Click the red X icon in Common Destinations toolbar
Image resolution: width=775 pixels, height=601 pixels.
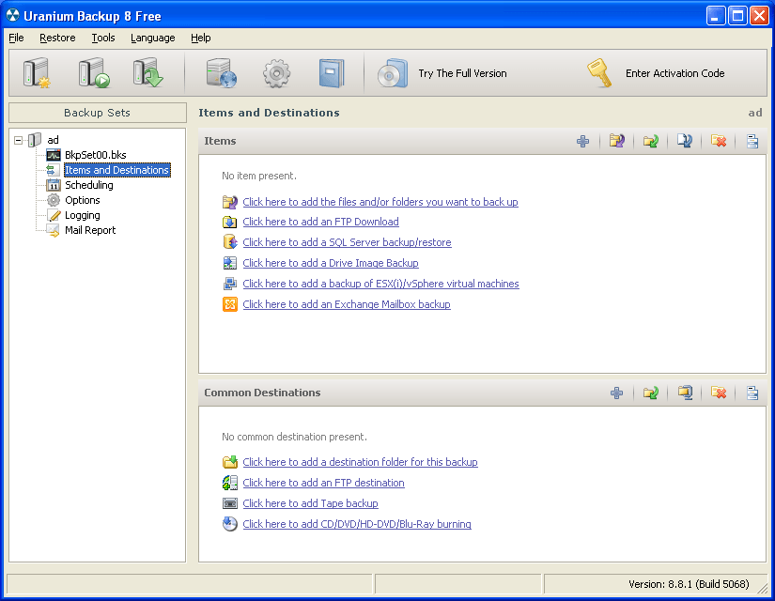coord(719,393)
